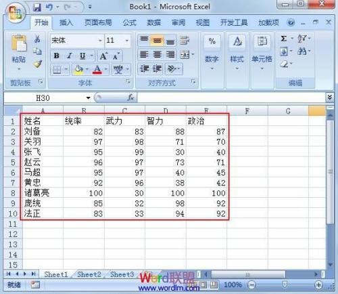This screenshot has width=338, height=294.
Task: Click the zoom slider handle in status bar
Action: tap(285, 285)
